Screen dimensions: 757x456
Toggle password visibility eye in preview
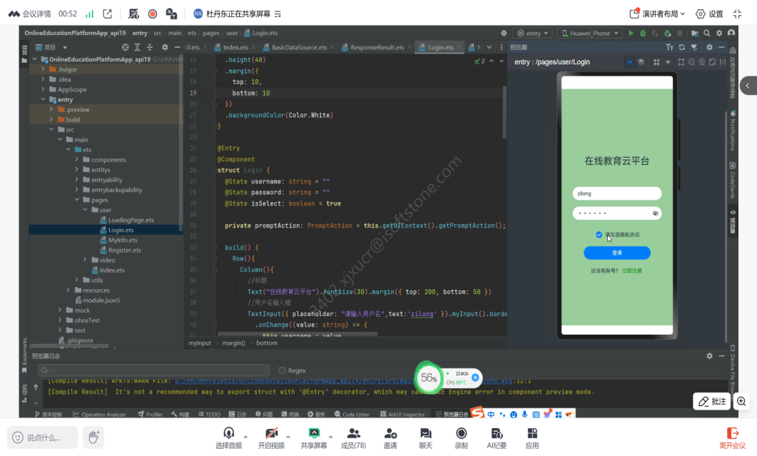pyautogui.click(x=655, y=213)
